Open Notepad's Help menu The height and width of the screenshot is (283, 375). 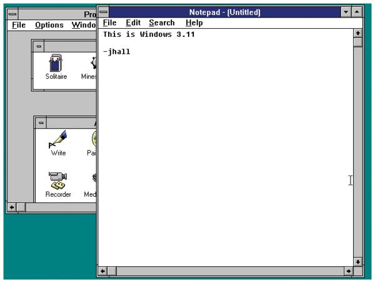click(194, 22)
